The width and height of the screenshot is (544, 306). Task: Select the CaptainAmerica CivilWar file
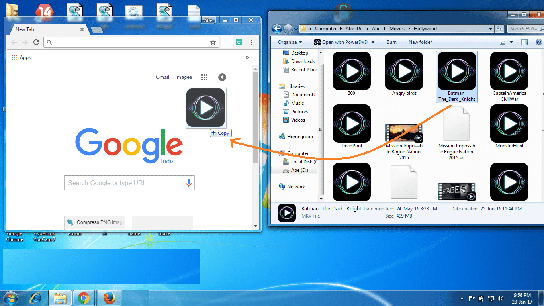[x=509, y=77]
